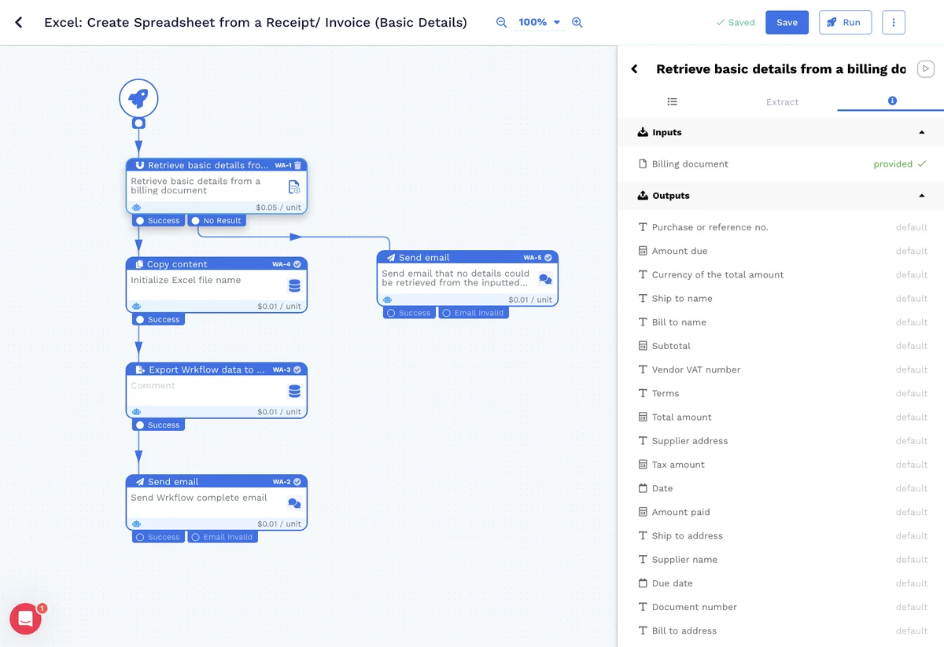Open the chat support bubble
The image size is (944, 647).
(x=25, y=619)
